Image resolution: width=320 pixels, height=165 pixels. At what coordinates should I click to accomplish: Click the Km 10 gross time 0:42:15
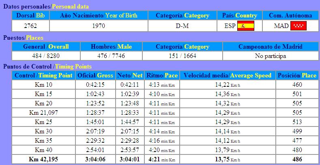click(95, 85)
